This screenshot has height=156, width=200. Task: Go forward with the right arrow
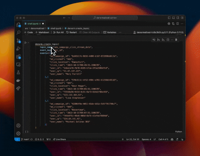pos(69,18)
